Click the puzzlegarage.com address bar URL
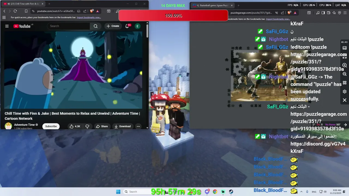The width and height of the screenshot is (349, 196). (x=251, y=13)
